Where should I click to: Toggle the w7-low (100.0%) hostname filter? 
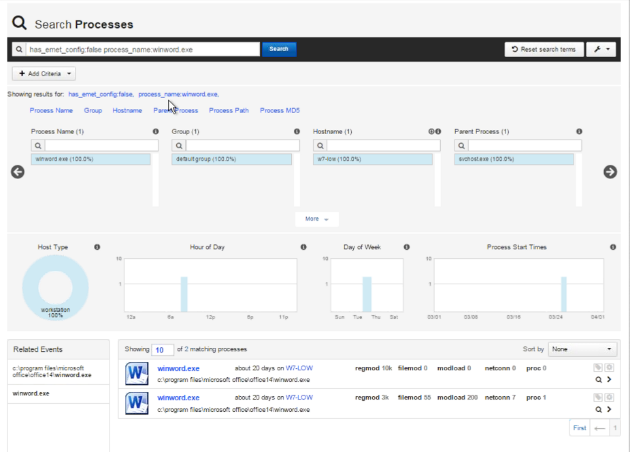pyautogui.click(x=372, y=159)
